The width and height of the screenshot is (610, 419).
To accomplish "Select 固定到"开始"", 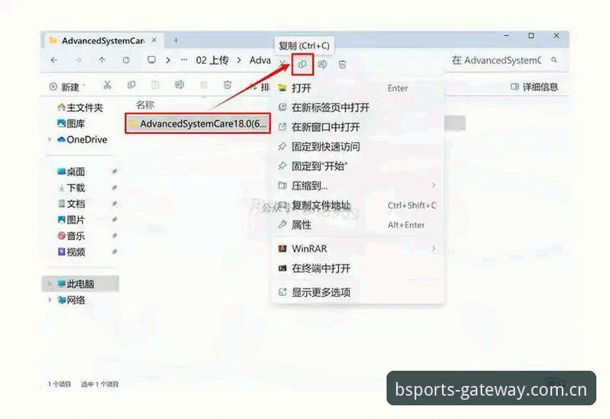I will coord(358,166).
